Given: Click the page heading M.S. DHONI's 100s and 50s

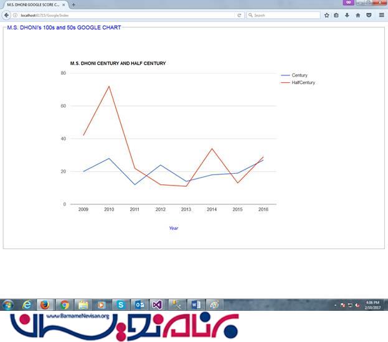Looking at the screenshot, I should tap(64, 27).
